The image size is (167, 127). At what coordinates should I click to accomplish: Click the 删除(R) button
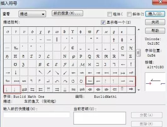[x=147, y=124]
